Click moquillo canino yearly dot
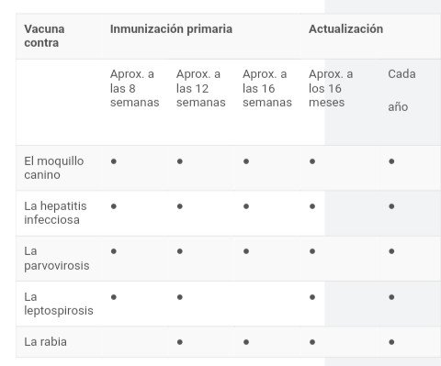The width and height of the screenshot is (441, 366). click(x=391, y=161)
